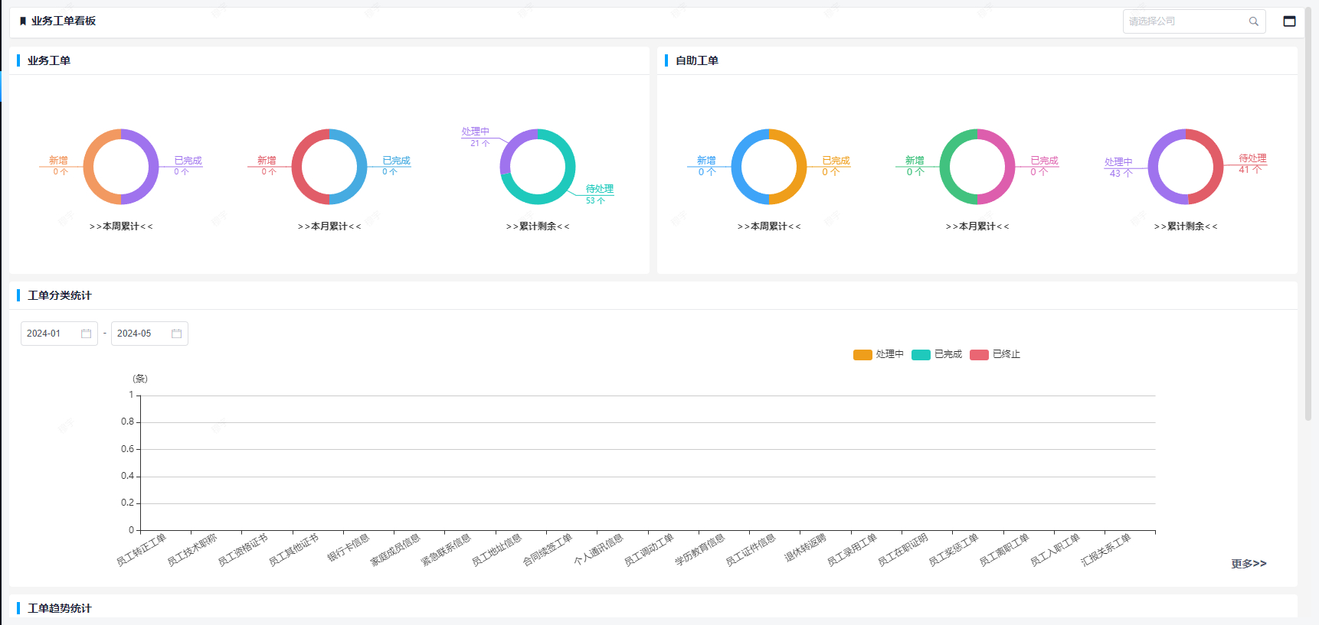This screenshot has height=625, width=1319.
Task: Click the 家庭成员信息 axis label
Action: [395, 550]
